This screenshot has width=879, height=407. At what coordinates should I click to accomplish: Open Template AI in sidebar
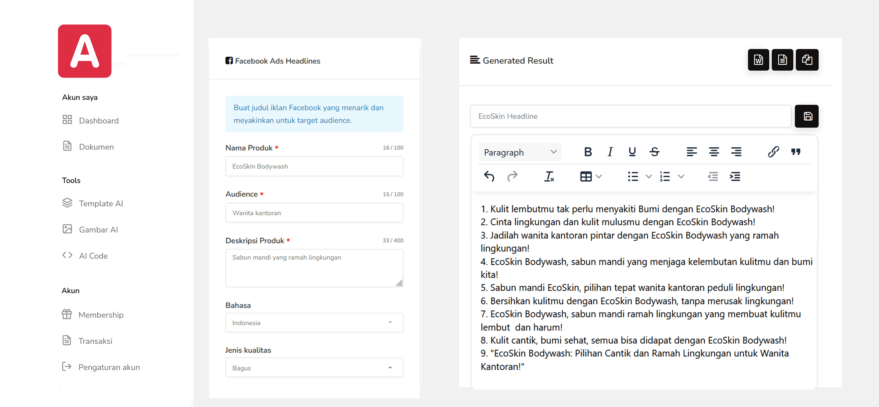point(100,203)
